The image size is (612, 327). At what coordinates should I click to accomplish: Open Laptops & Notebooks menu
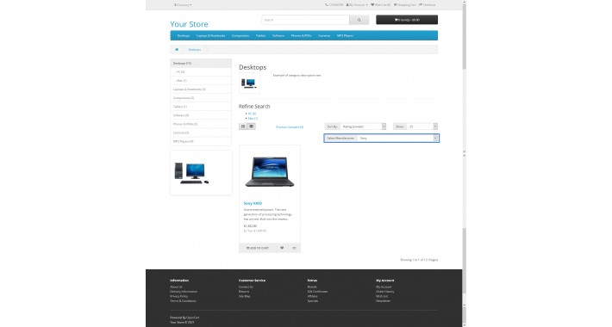pos(211,35)
